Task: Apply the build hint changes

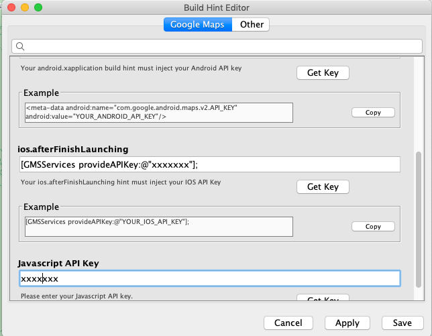Action: pos(347,323)
